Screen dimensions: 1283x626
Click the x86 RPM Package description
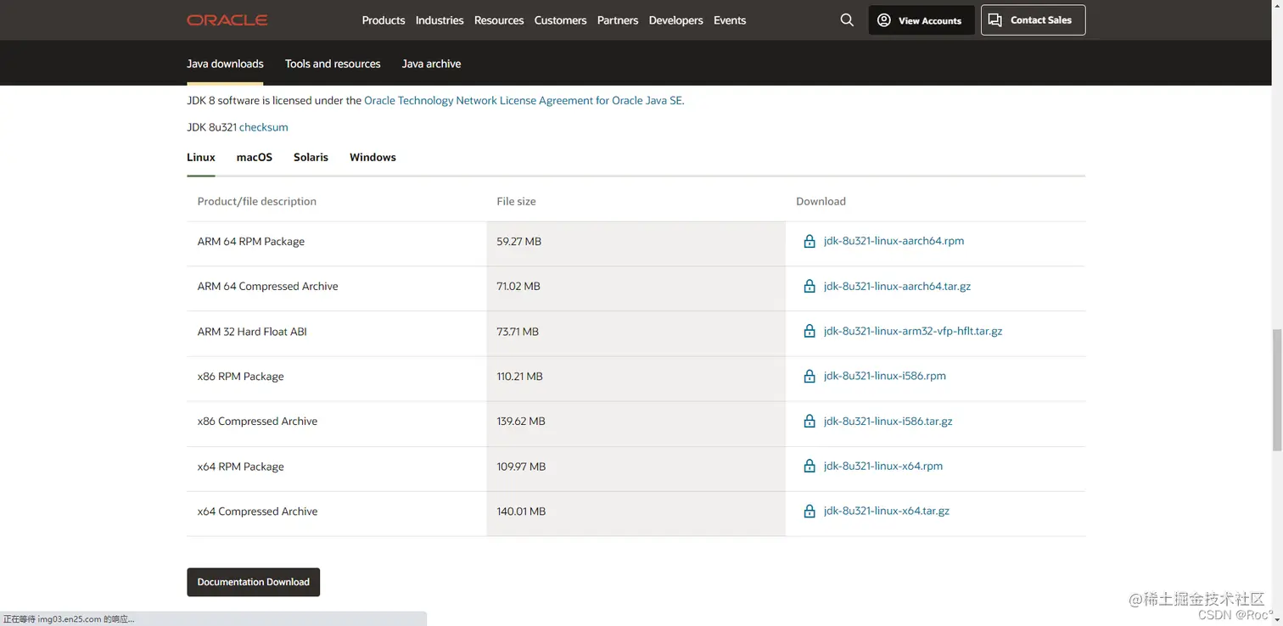click(241, 377)
